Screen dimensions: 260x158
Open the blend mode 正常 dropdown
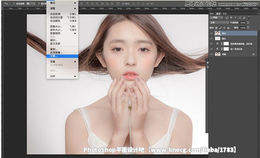219,22
